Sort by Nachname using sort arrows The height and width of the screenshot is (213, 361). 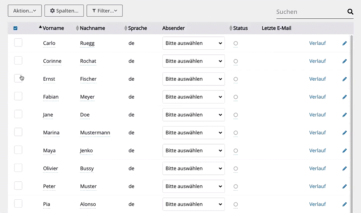pyautogui.click(x=77, y=28)
